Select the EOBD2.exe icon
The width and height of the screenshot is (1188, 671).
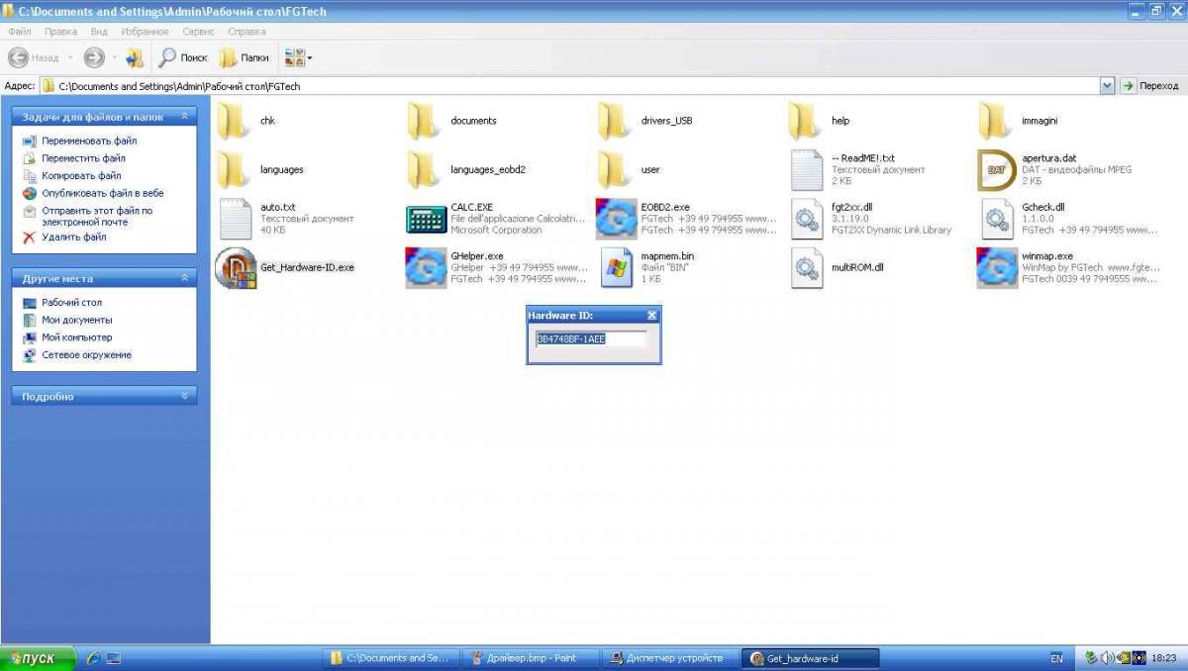click(617, 219)
